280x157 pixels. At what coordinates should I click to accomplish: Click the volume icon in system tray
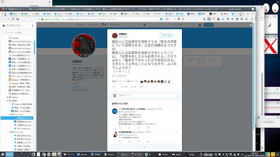[238, 154]
